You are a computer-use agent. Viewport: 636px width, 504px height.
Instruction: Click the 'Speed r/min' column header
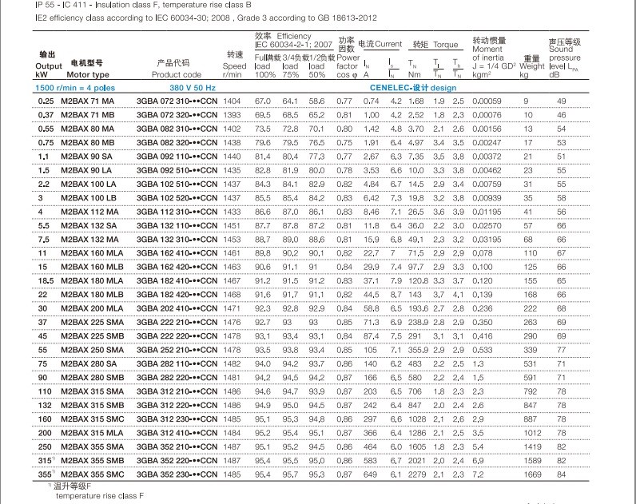pyautogui.click(x=234, y=65)
